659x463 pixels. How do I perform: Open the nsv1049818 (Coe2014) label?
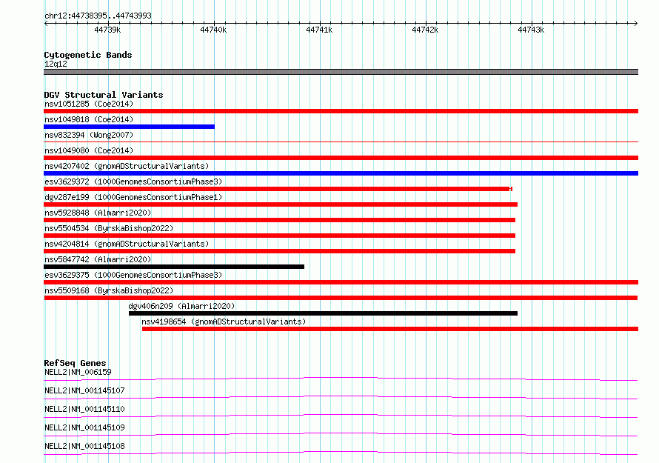tap(89, 119)
